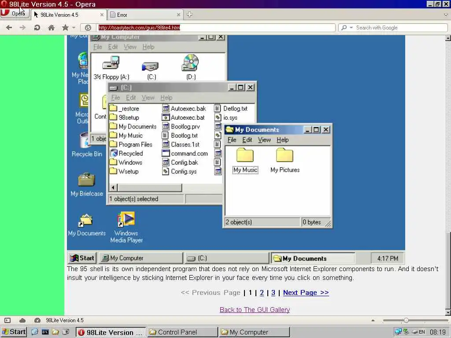Screen dimensions: 451x338
Task: Select the toastytech address bar URL
Action: pos(139,28)
